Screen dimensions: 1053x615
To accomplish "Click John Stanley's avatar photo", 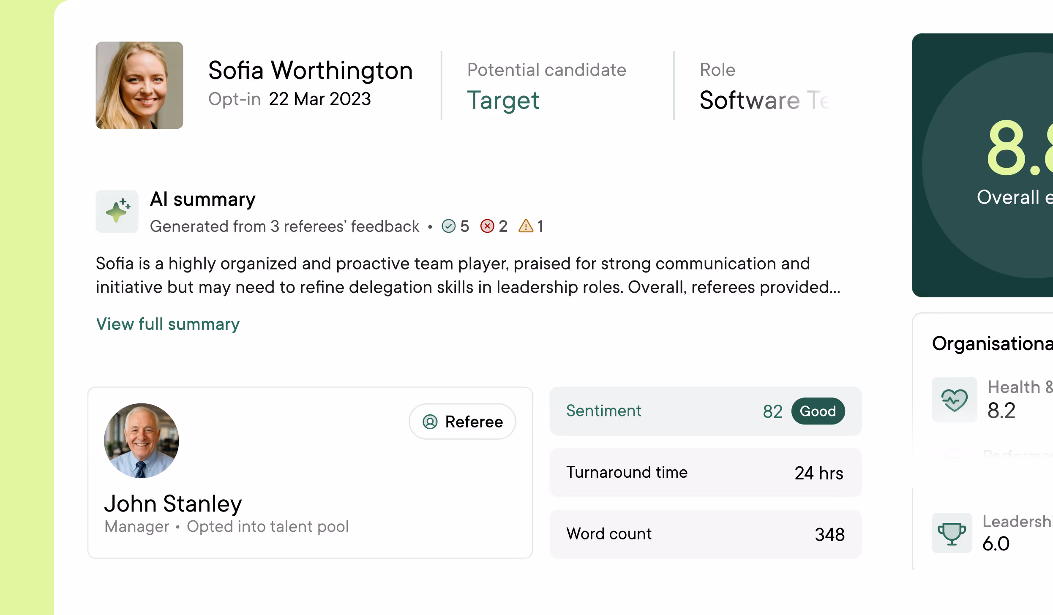I will click(141, 441).
